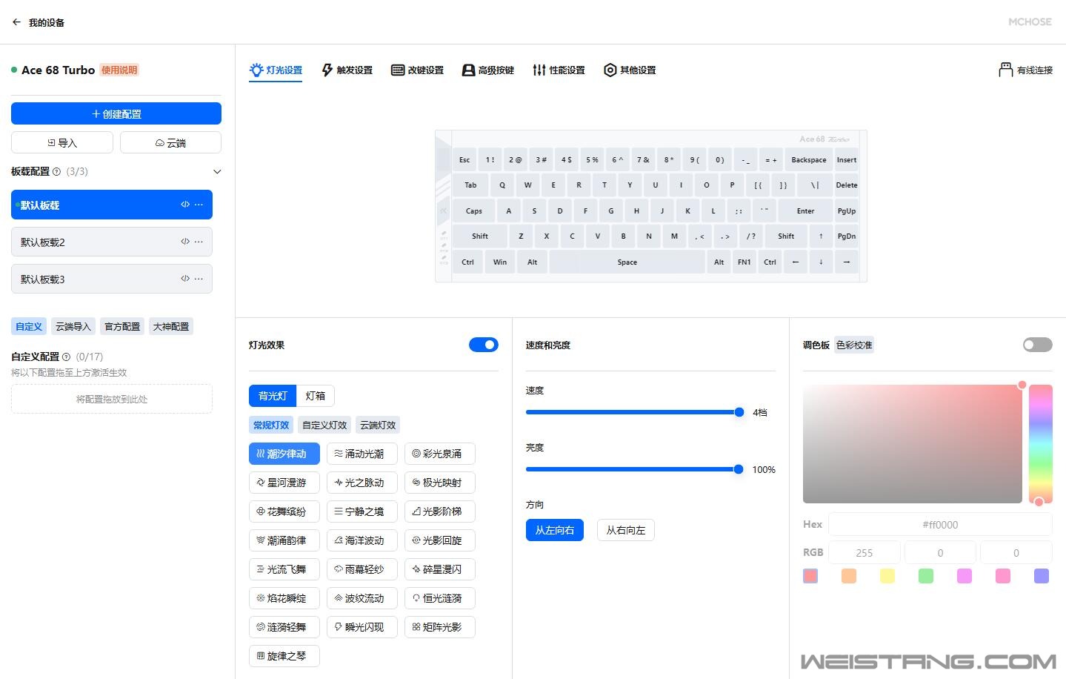Click the back arrow next to 我的设备
The width and height of the screenshot is (1066, 679).
pyautogui.click(x=16, y=22)
